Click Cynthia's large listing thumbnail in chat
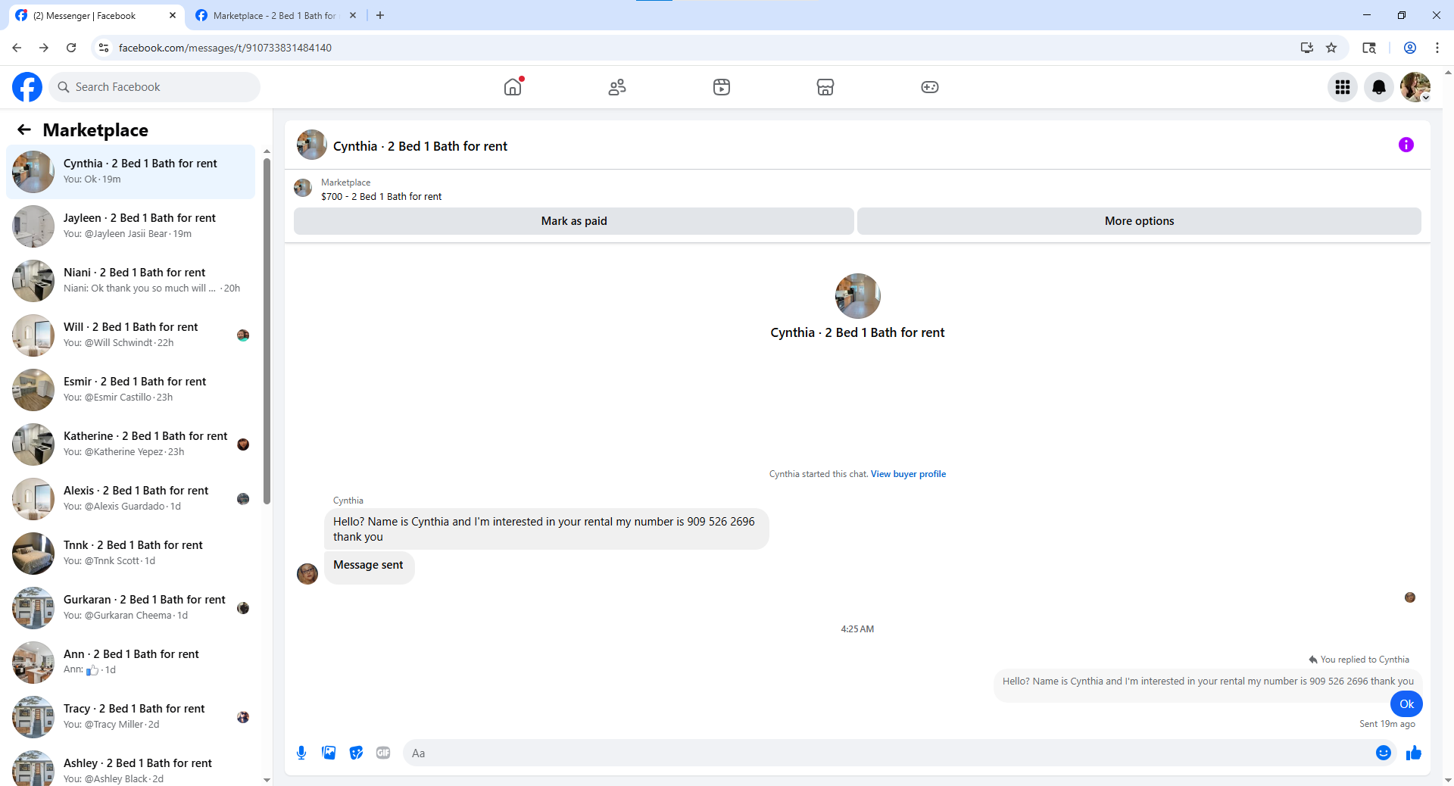This screenshot has width=1454, height=786. click(x=857, y=296)
